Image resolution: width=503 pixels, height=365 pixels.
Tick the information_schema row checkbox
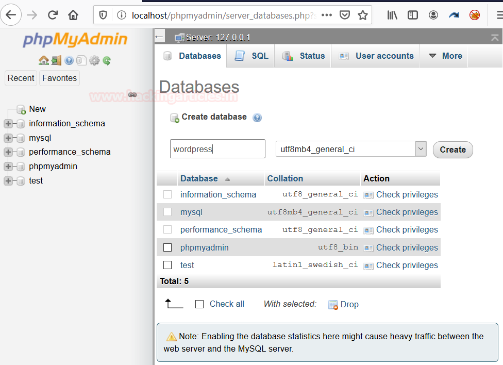pos(167,194)
